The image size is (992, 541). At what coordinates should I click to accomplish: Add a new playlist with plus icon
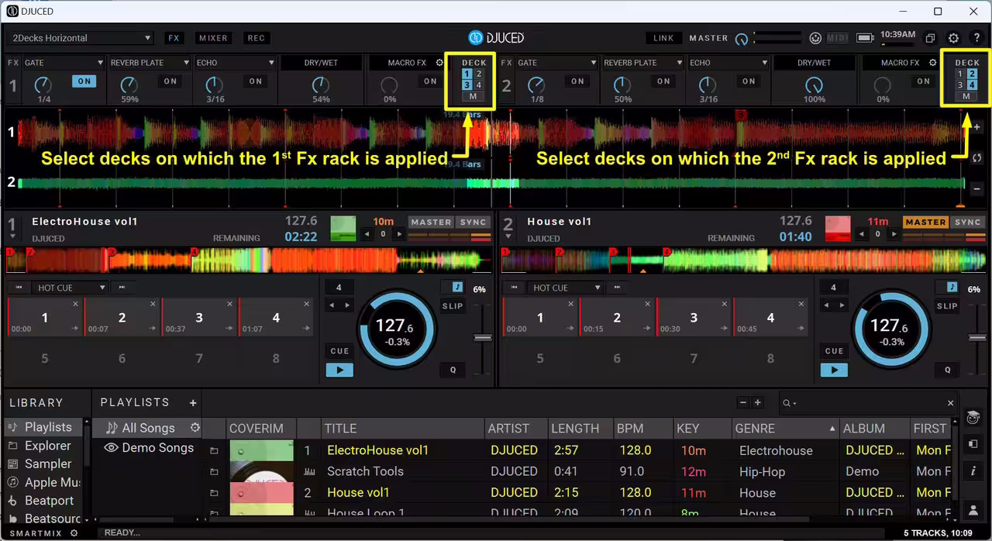pos(193,402)
